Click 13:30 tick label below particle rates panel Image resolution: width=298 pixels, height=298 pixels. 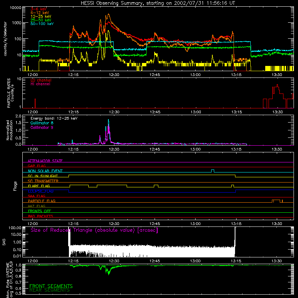(x=278, y=112)
